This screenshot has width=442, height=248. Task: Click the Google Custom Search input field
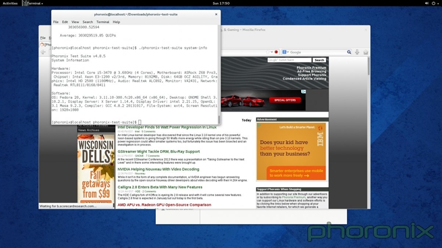[289, 60]
